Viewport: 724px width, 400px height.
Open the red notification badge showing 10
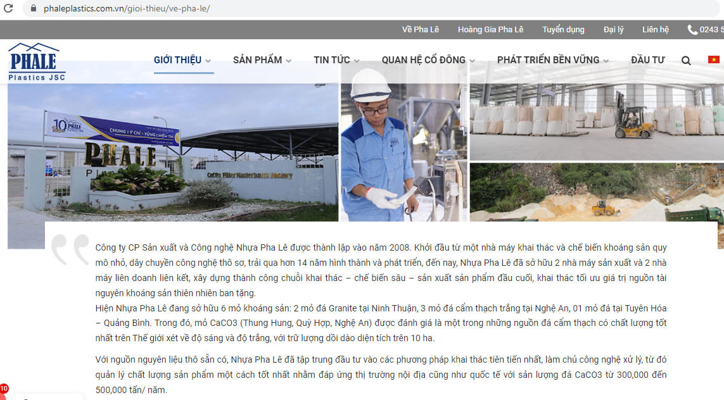click(x=4, y=389)
